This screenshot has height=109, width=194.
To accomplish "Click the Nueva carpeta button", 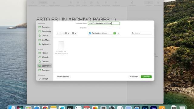I will pyautogui.click(x=63, y=77).
